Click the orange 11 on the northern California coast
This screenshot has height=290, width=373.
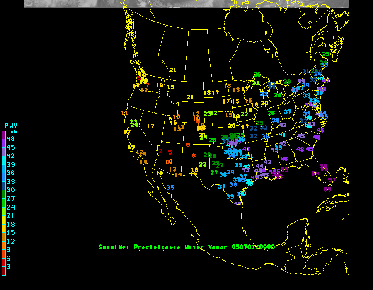pyautogui.click(x=124, y=113)
